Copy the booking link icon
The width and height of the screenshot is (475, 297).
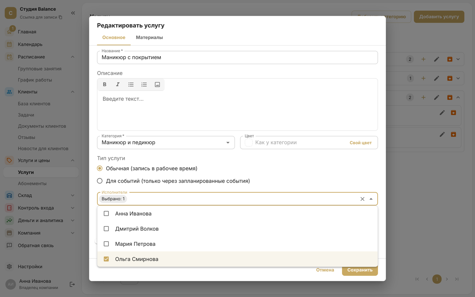60,17
